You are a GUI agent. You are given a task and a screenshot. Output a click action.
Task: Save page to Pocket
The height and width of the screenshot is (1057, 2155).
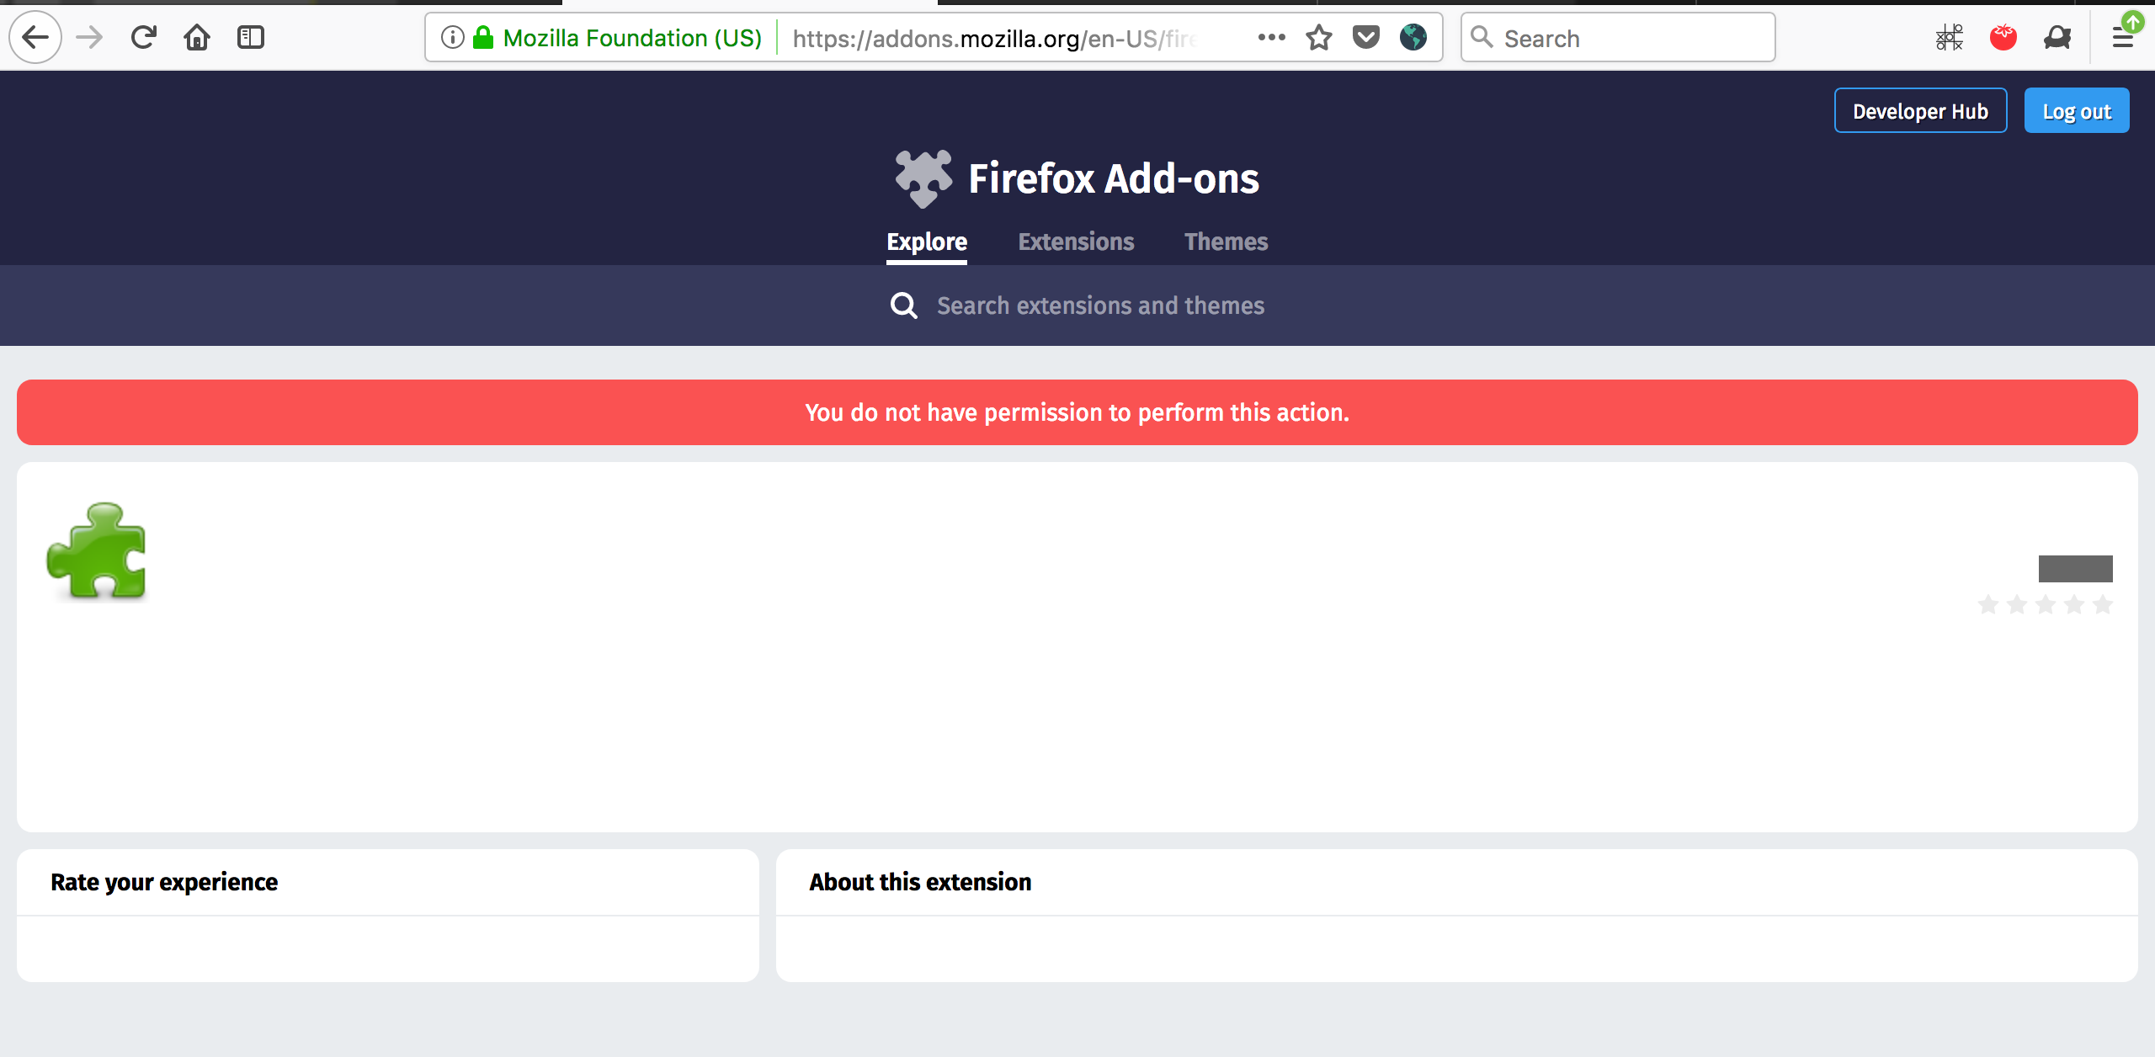[1366, 37]
